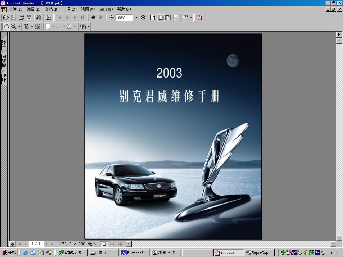Select the Text Select tool

[26, 27]
